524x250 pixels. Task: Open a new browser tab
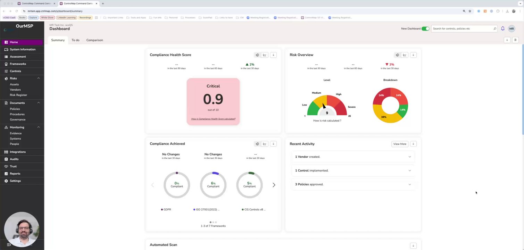pos(103,3)
